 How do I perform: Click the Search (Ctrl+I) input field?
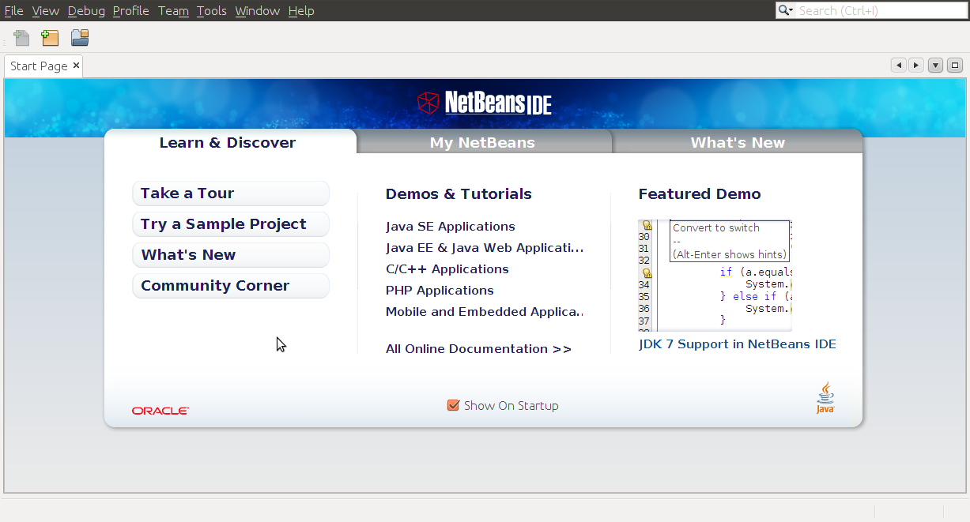click(881, 10)
